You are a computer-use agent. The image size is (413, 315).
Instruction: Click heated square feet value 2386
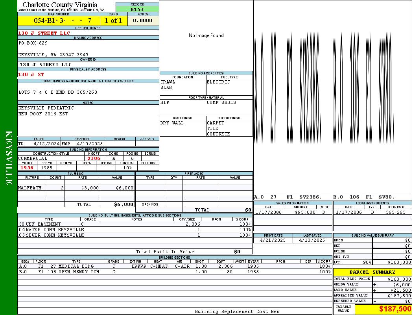point(94,158)
